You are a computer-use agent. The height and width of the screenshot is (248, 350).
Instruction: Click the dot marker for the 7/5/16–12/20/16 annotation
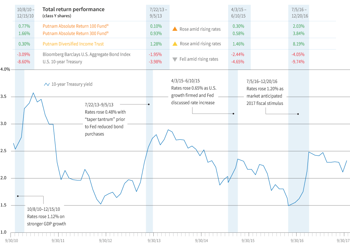pos(298,114)
